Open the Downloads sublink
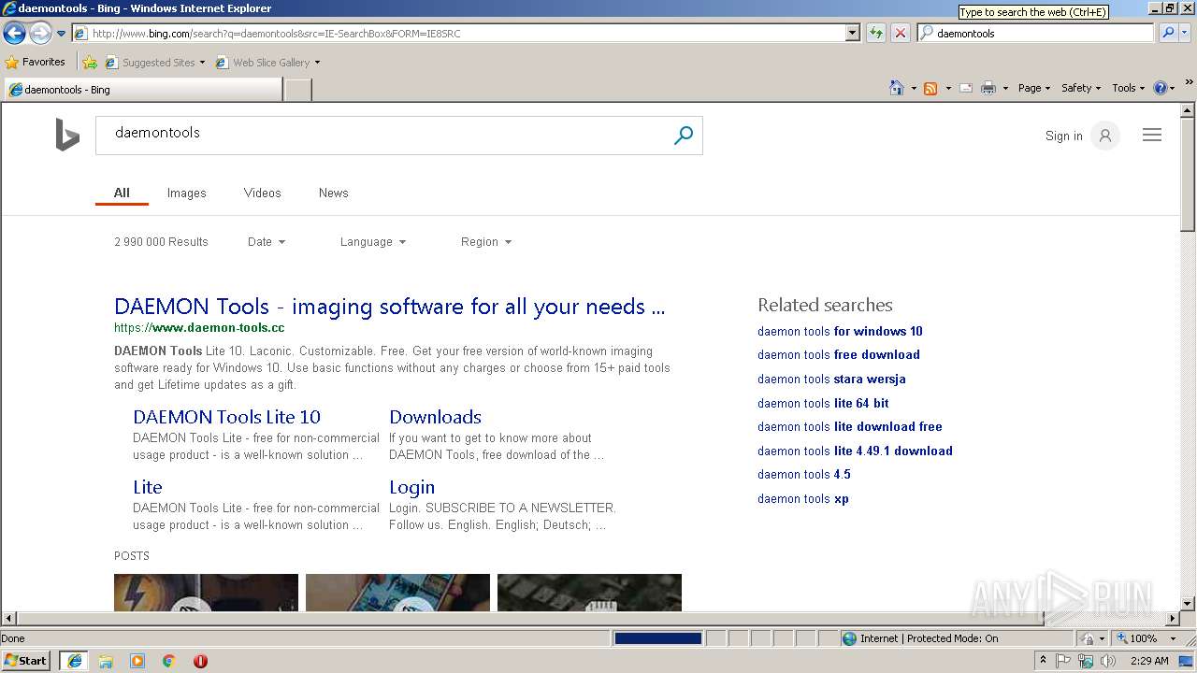 pos(435,417)
